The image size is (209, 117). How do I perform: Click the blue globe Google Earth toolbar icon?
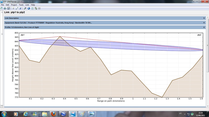point(29,8)
